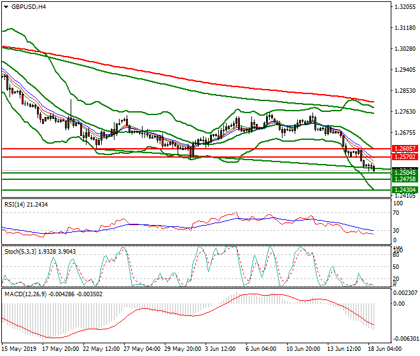The image size is (420, 356).
Task: Click the 18 Jun 04:00 time axis label
Action: pyautogui.click(x=385, y=349)
